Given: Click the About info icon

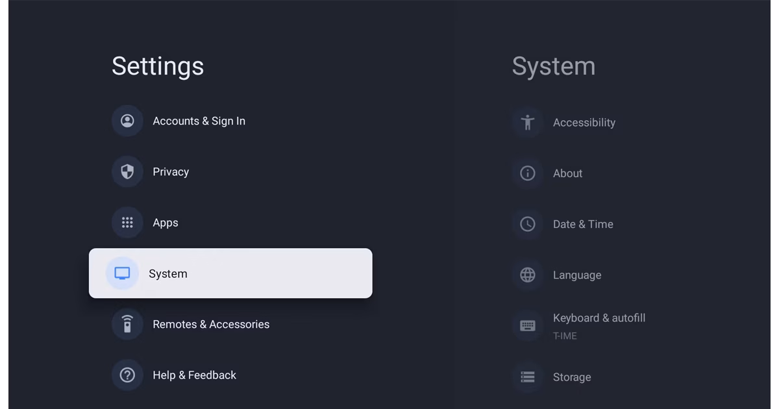Looking at the screenshot, I should [528, 173].
